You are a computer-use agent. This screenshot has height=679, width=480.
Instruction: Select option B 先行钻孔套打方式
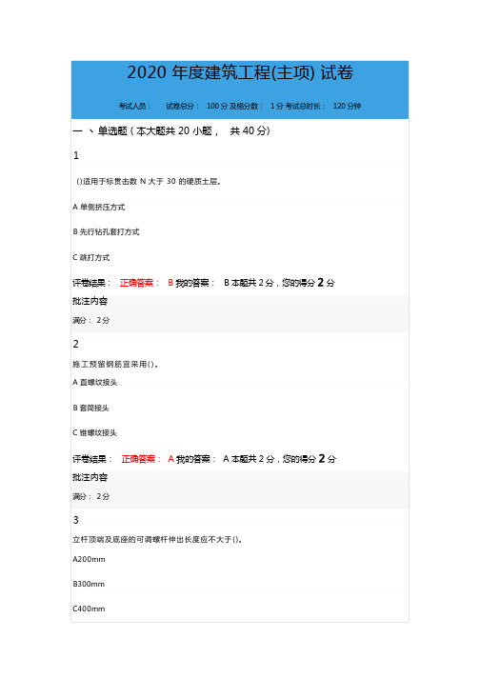106,232
